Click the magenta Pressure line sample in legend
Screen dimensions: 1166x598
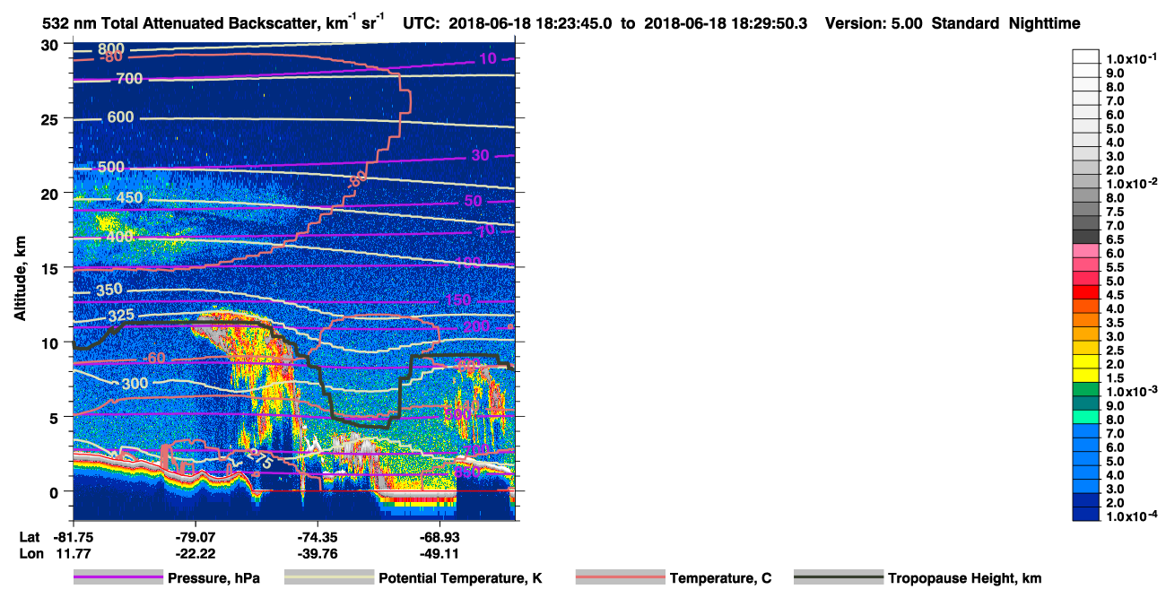[117, 578]
